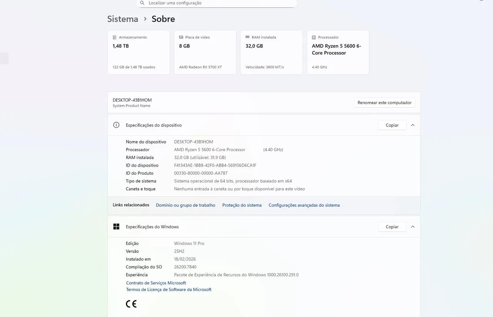This screenshot has height=317, width=493.
Task: Click the '18/02/2026' install date
Action: (185, 259)
